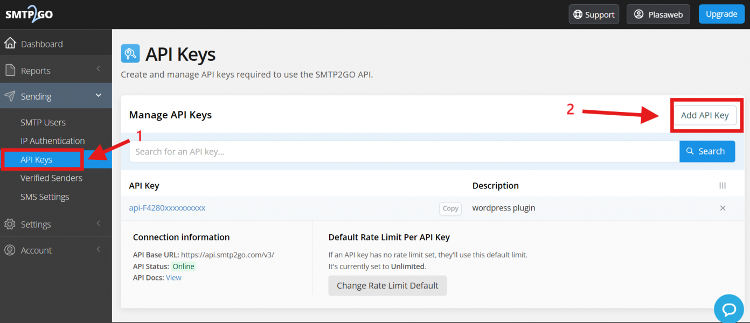
Task: Copy the api-F4280 key
Action: (450, 208)
